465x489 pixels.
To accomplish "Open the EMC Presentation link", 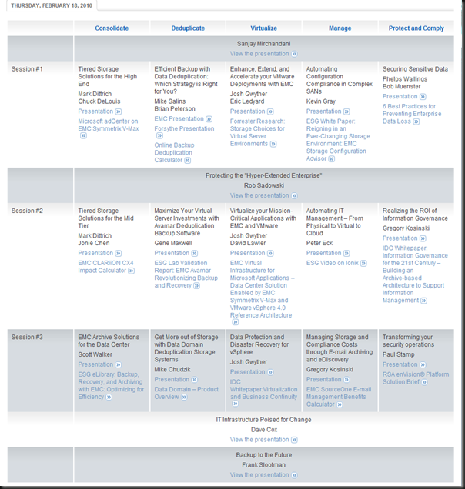I will click(x=179, y=119).
